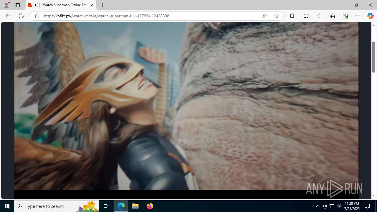This screenshot has width=377, height=212.
Task: Go back to the previous page
Action: 8,16
